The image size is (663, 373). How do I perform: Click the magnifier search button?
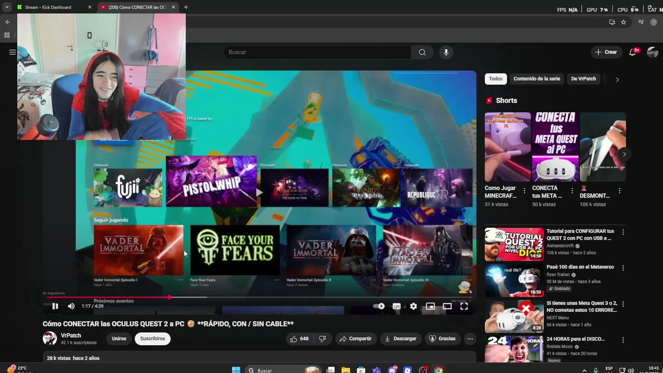click(422, 52)
